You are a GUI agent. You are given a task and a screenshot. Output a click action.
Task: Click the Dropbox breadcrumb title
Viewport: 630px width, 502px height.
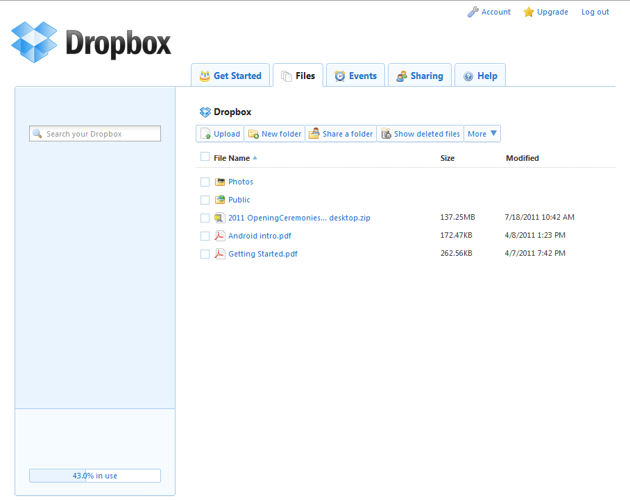[x=232, y=112]
